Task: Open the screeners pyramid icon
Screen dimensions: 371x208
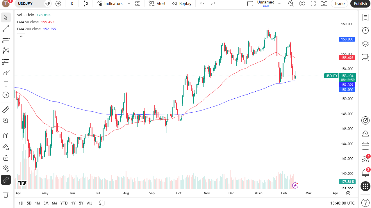Action: 365,133
